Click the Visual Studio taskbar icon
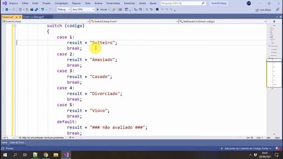 click(x=66, y=155)
